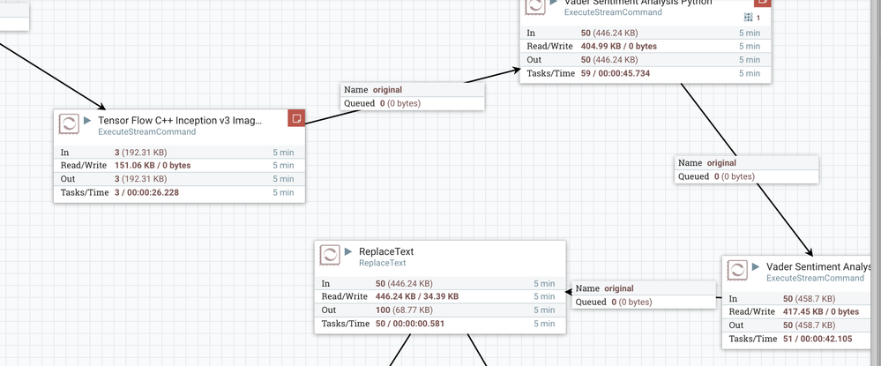This screenshot has height=366, width=881.
Task: Click Tensor Flow In value 3 (192.31 KB)
Action: click(x=140, y=153)
